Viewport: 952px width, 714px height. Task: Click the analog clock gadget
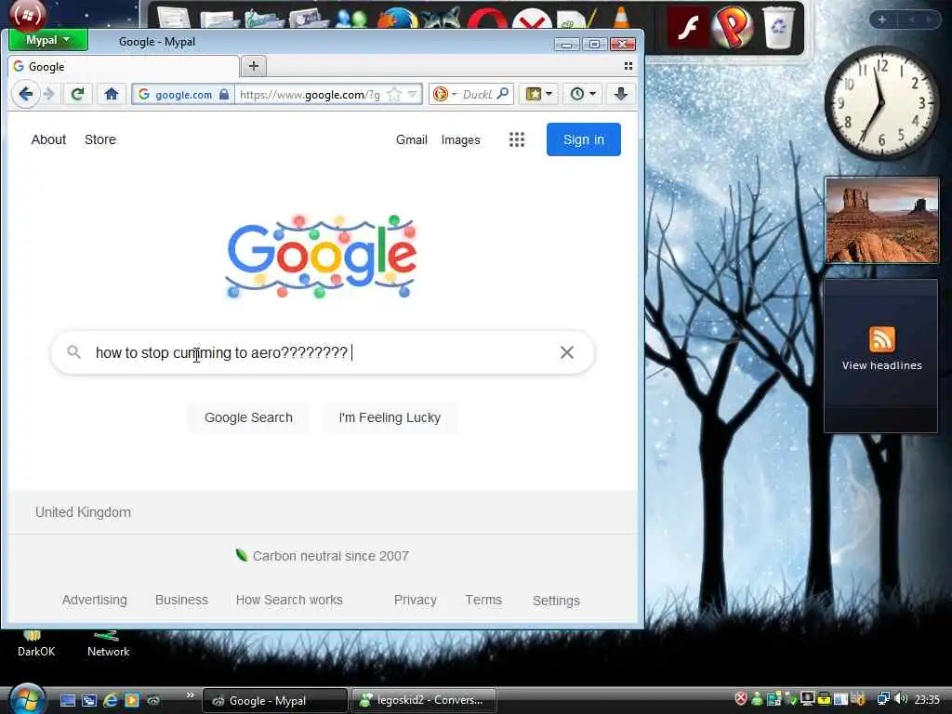tap(881, 102)
